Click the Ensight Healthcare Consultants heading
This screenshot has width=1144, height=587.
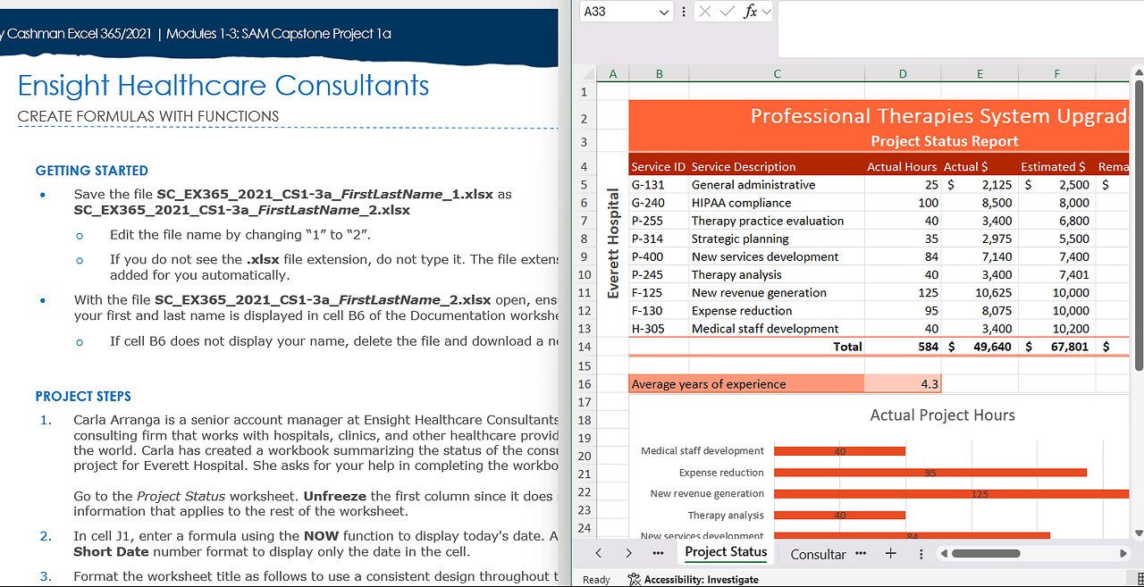[223, 86]
